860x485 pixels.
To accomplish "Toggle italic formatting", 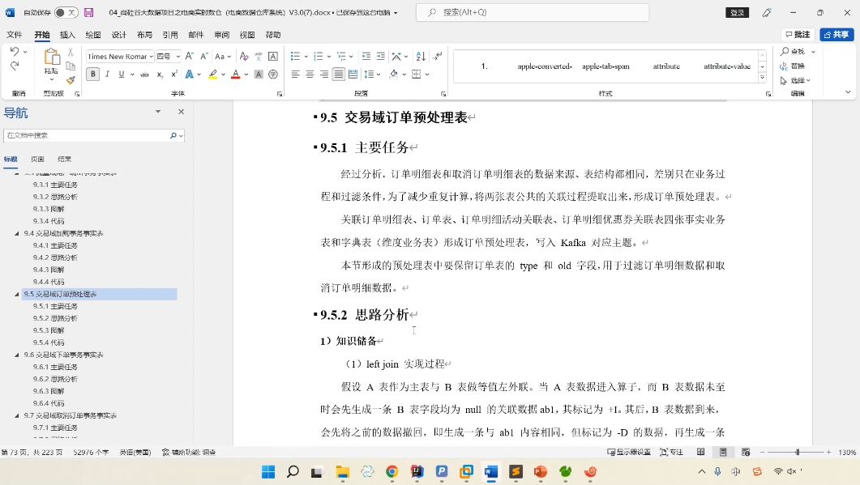I will tap(108, 74).
